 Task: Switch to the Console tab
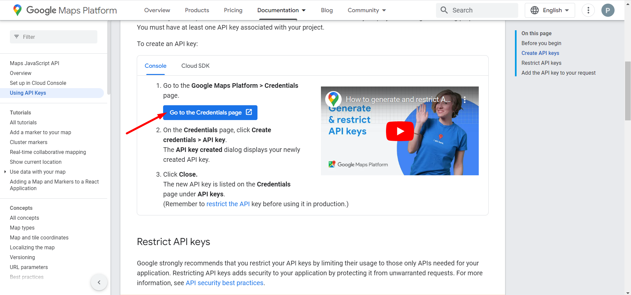156,66
